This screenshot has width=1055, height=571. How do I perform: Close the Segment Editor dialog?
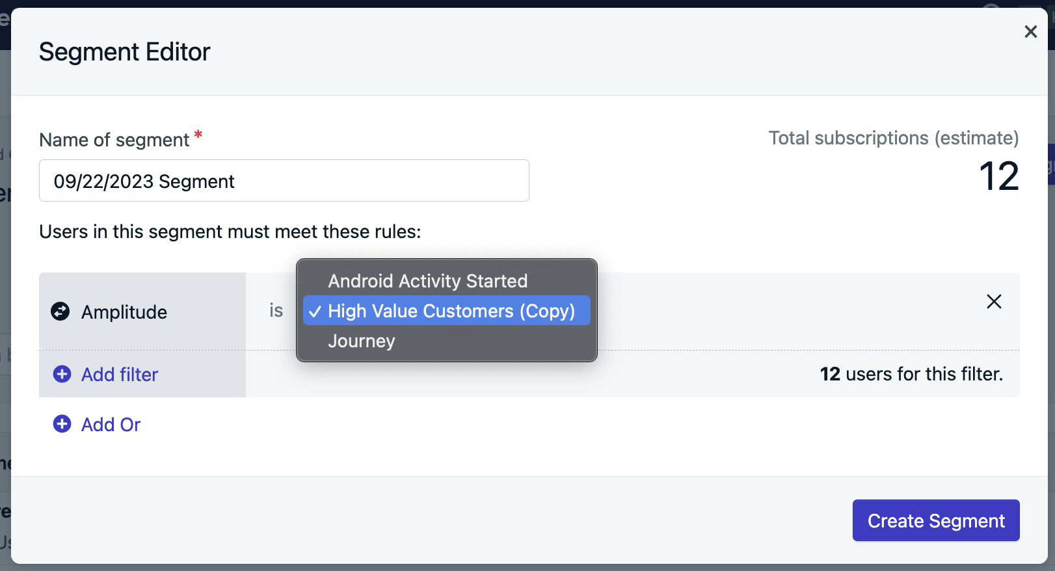click(x=1030, y=31)
